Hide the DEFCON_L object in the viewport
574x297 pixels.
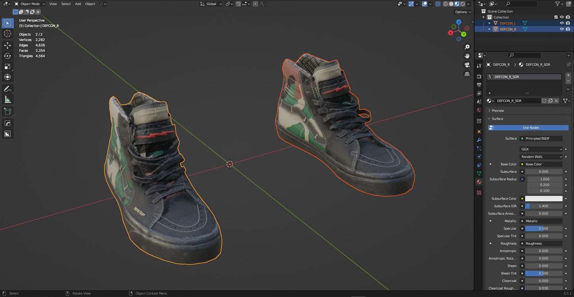561,23
